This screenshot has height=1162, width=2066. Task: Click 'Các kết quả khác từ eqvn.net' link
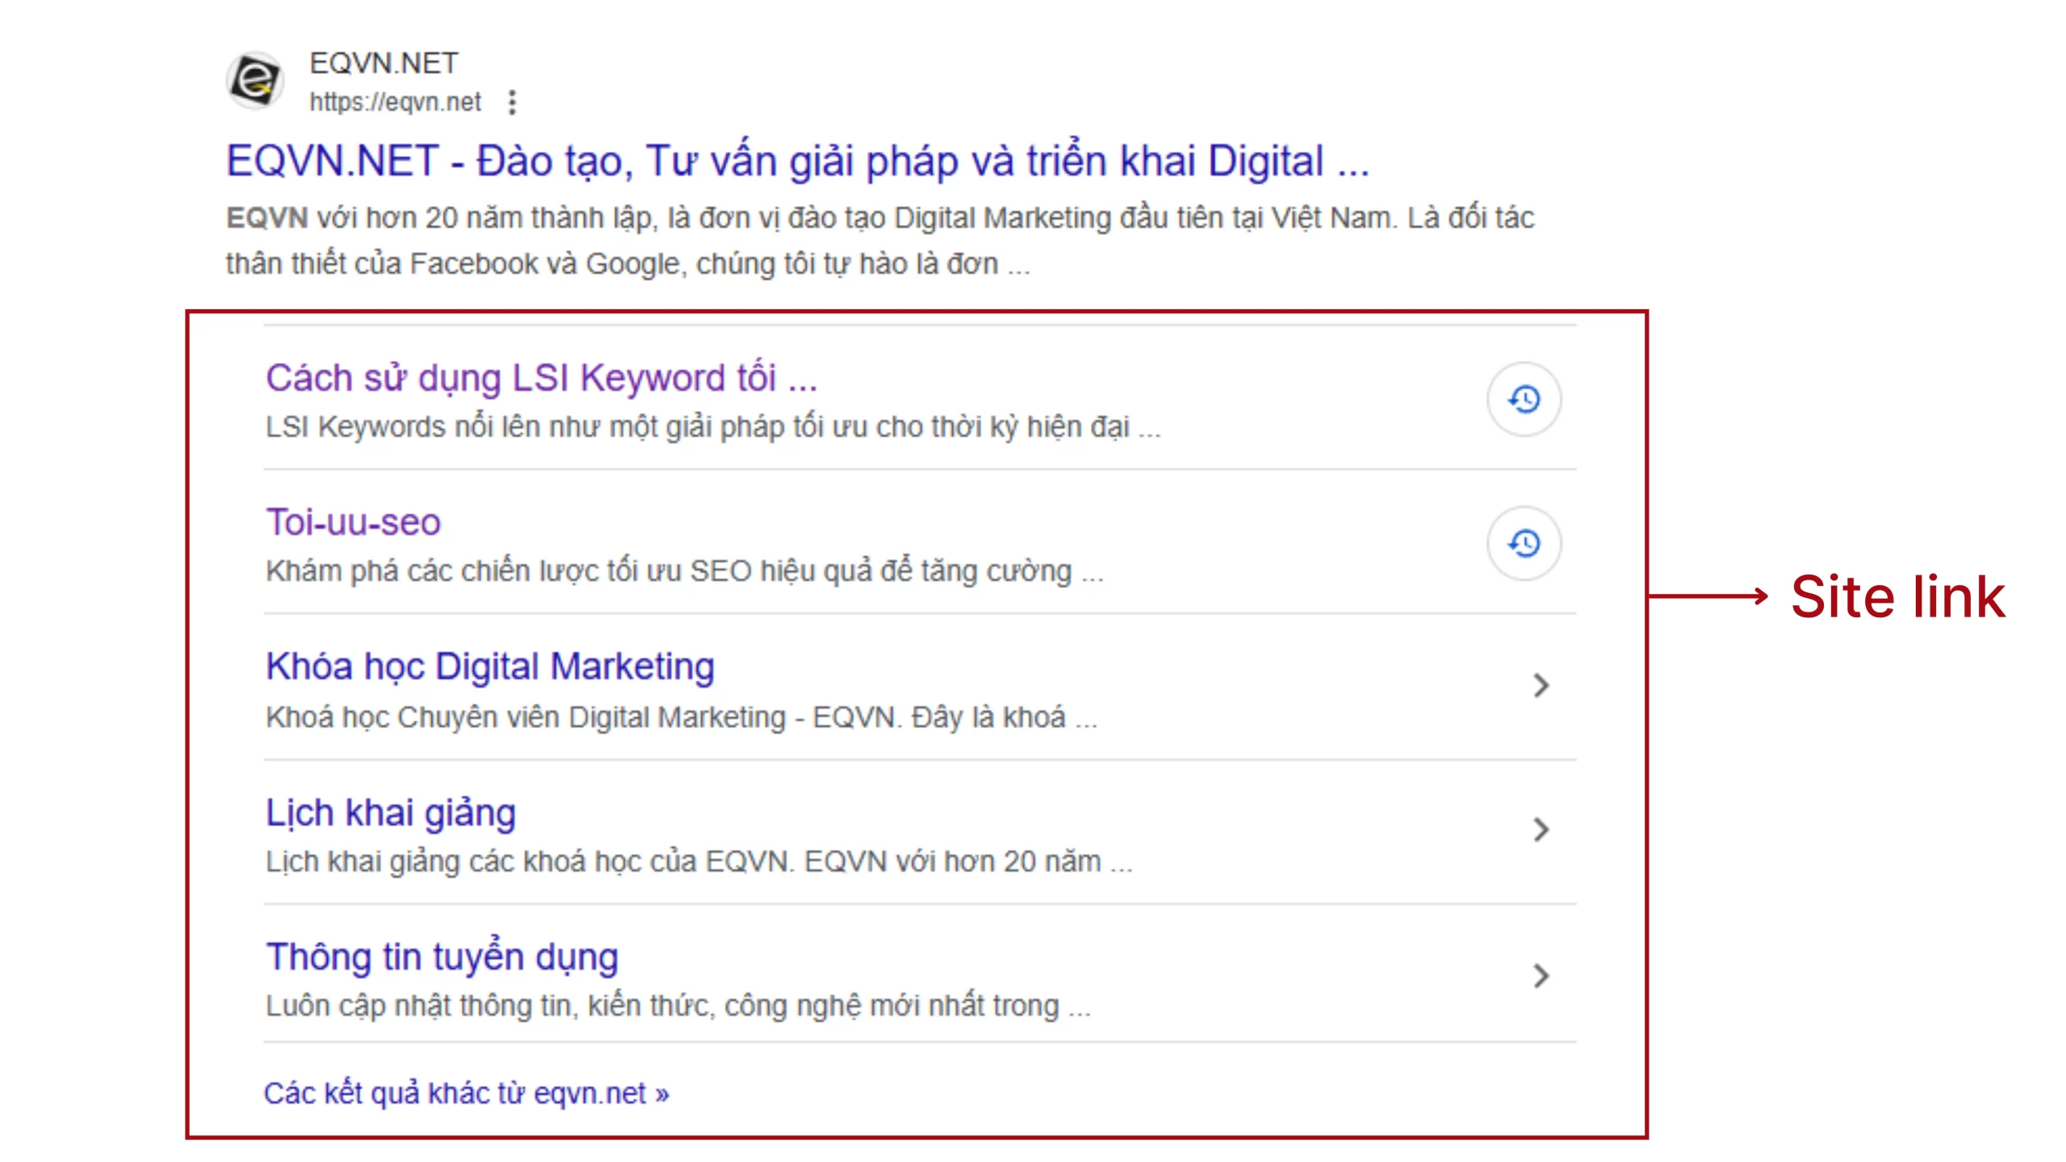click(466, 1093)
